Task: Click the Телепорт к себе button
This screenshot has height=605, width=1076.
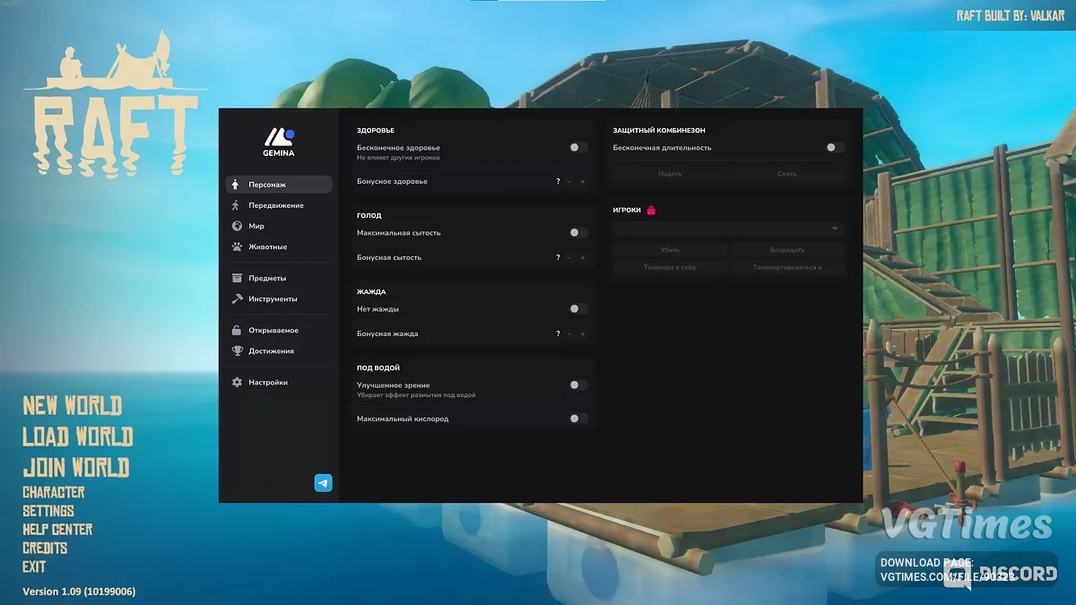Action: pyautogui.click(x=670, y=267)
